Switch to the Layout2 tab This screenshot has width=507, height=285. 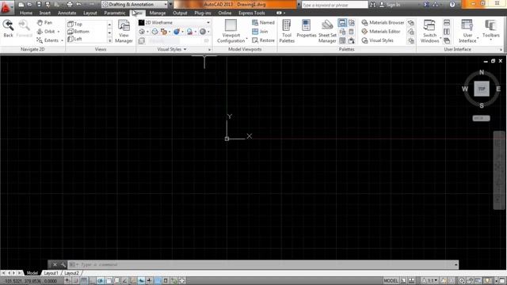[71, 273]
